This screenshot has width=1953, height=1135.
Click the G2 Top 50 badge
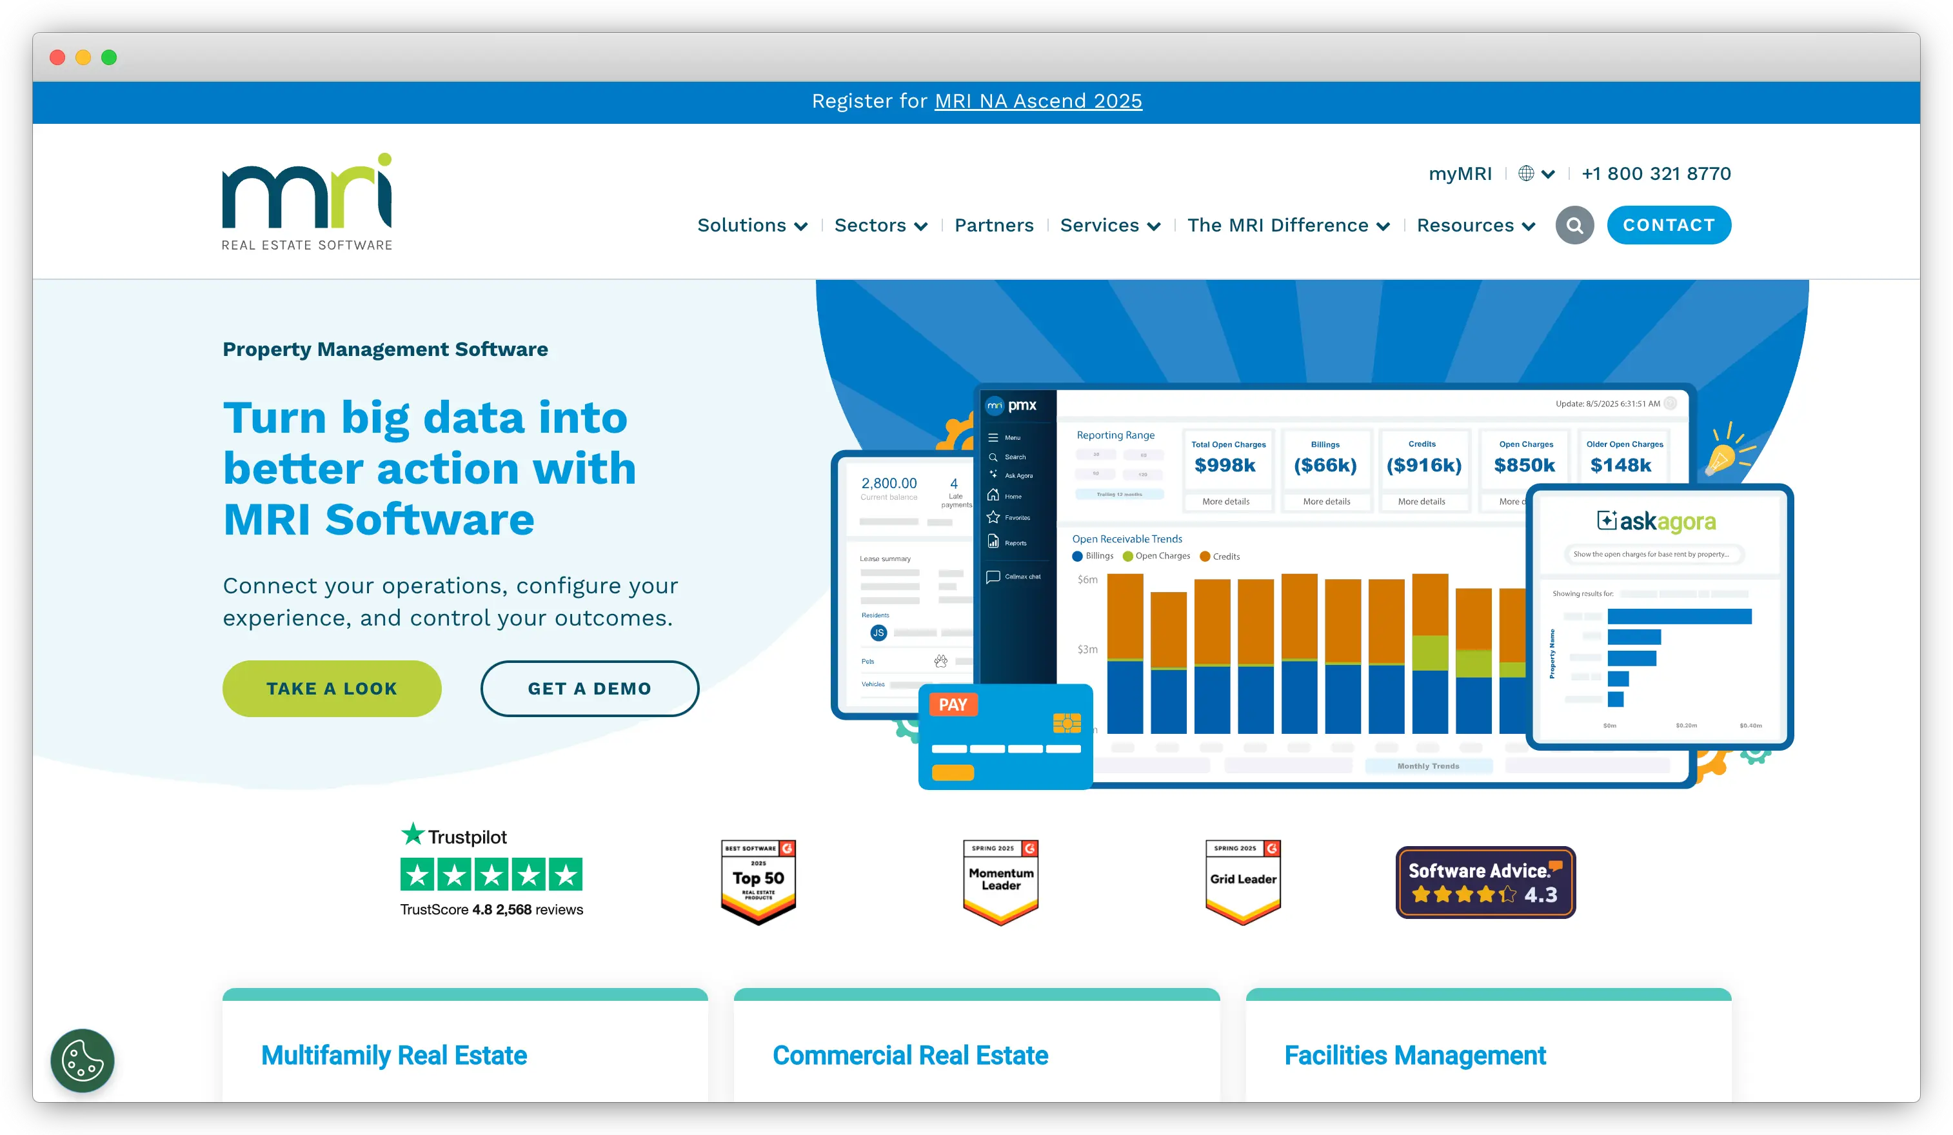pos(758,882)
